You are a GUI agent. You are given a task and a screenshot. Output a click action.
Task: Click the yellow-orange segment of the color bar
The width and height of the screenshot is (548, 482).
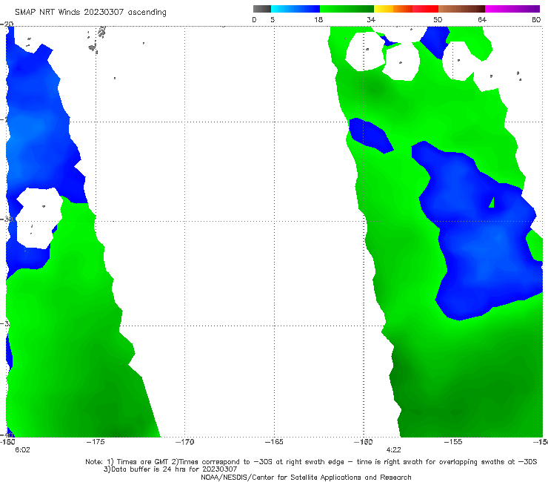[393, 9]
